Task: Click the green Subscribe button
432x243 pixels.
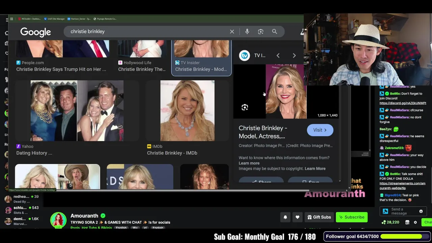Action: 352,217
